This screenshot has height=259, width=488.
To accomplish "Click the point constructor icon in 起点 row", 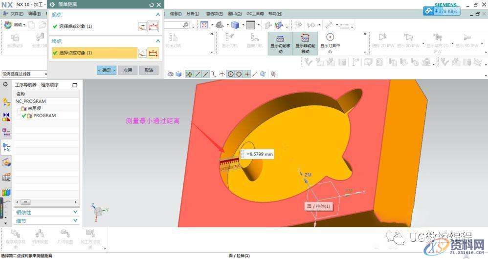I will [x=142, y=26].
